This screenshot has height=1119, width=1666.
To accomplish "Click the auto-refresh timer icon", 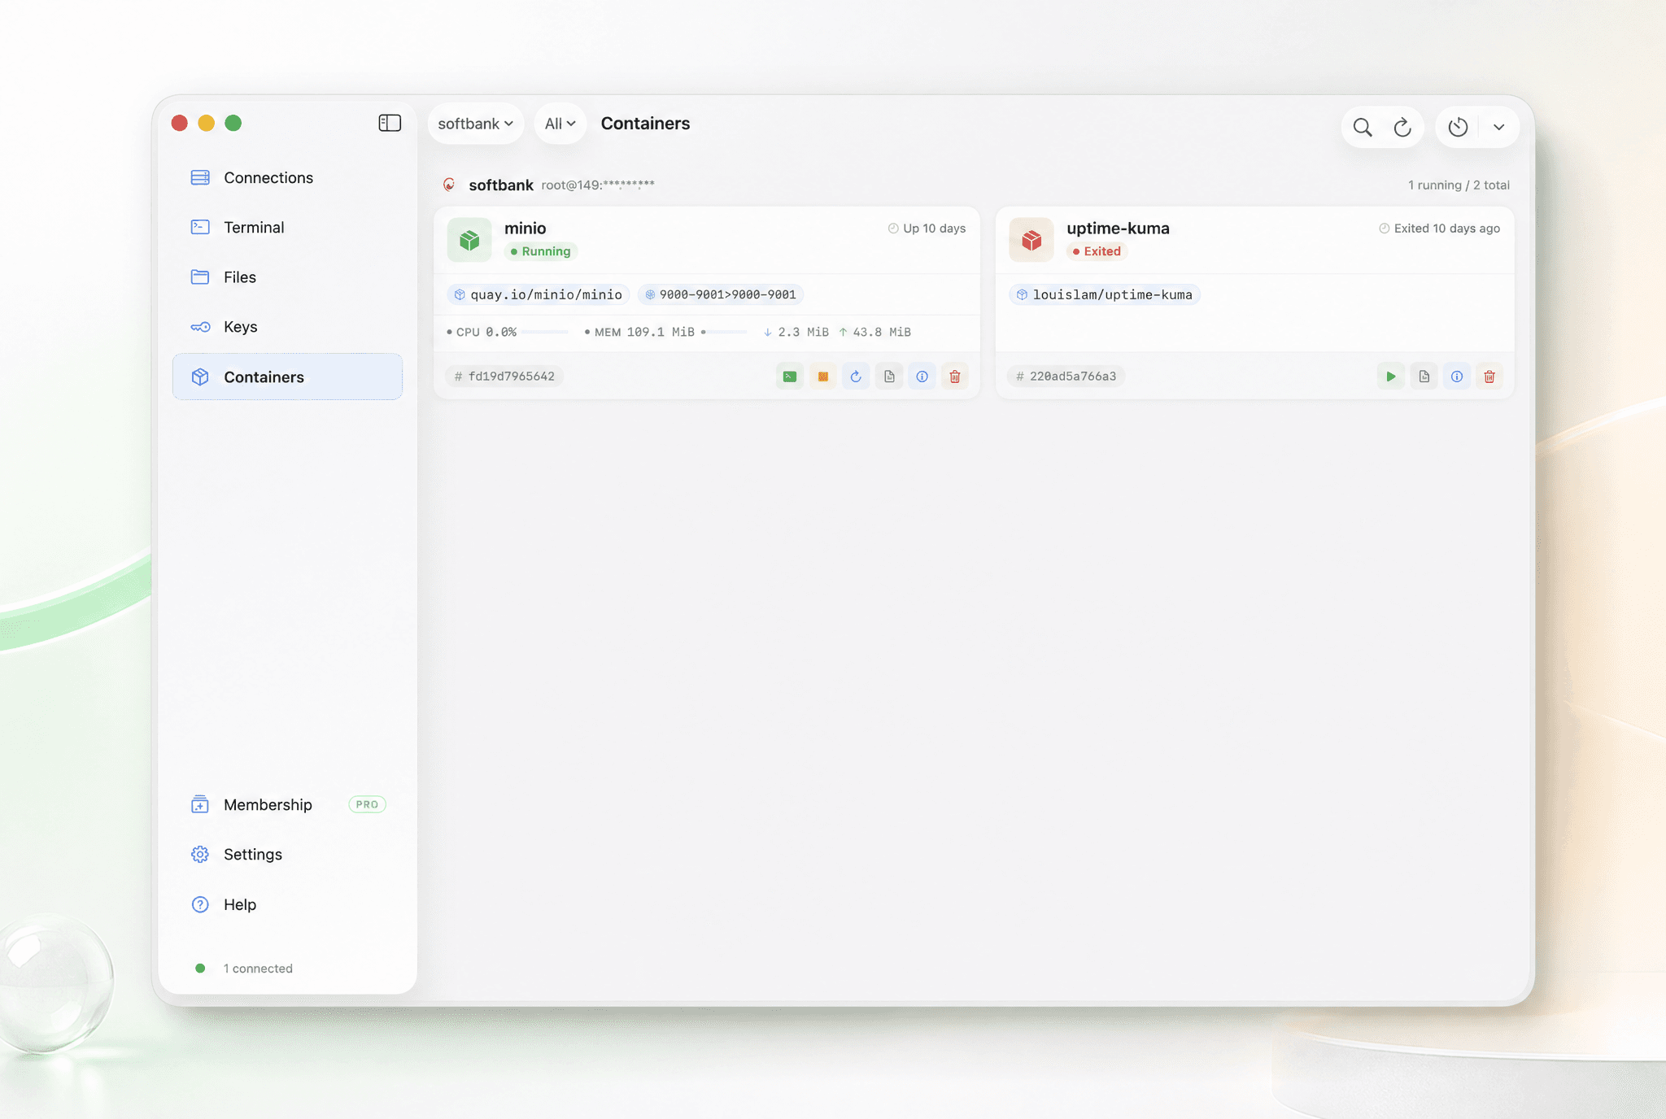I will point(1458,127).
